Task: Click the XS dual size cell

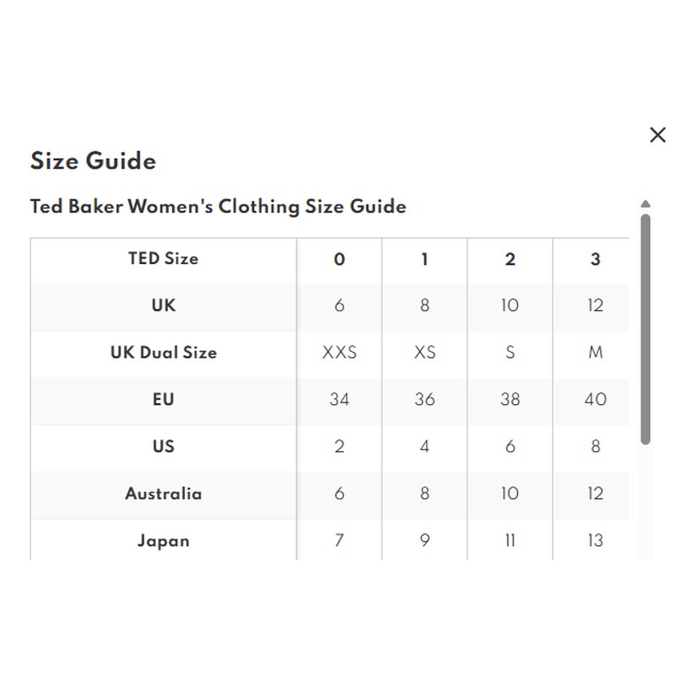Action: [x=425, y=353]
